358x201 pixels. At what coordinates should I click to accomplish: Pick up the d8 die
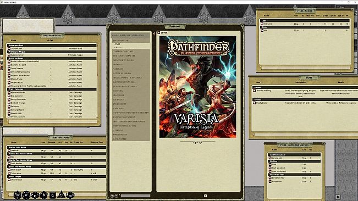click(x=43, y=195)
